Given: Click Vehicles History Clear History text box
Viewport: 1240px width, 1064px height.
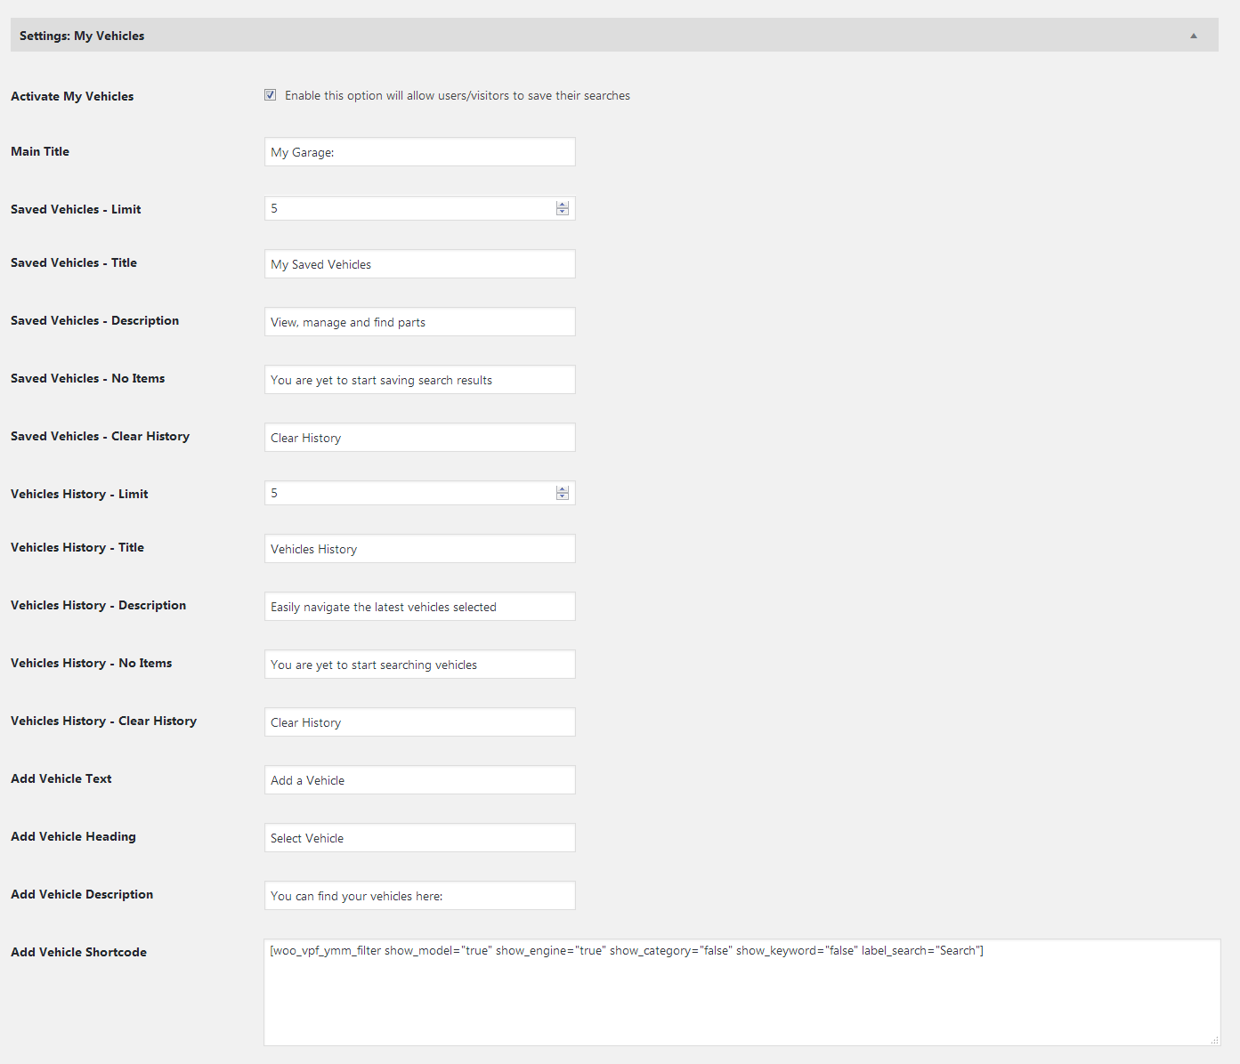Looking at the screenshot, I should (x=419, y=722).
